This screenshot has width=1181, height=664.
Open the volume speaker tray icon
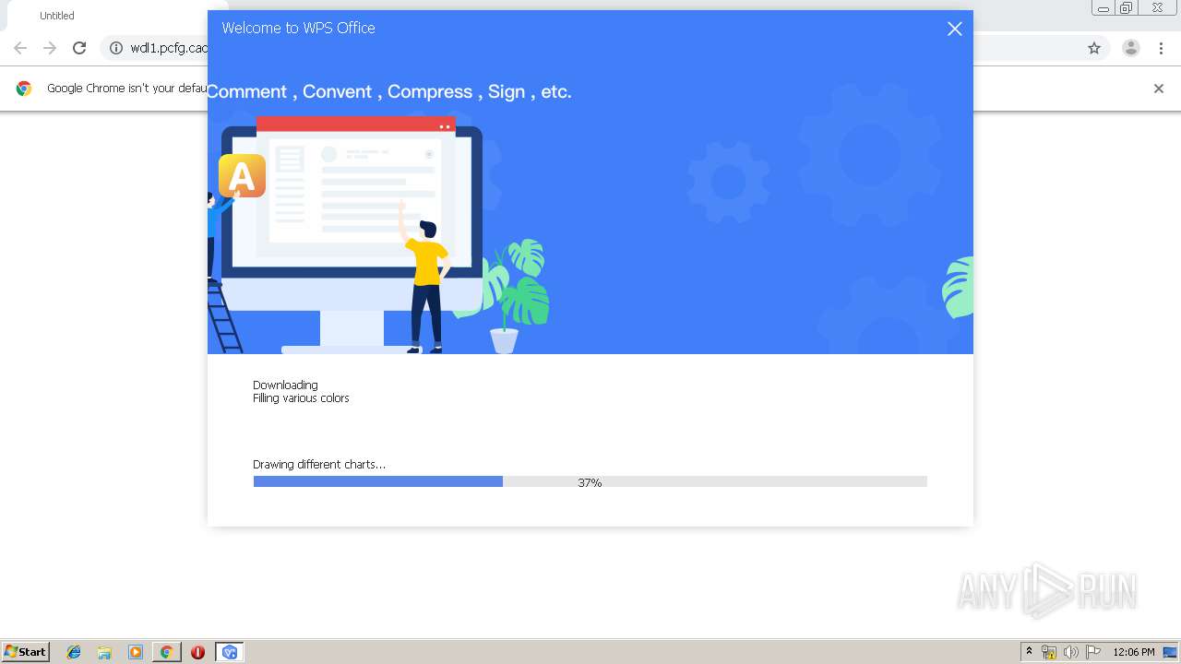[1071, 652]
